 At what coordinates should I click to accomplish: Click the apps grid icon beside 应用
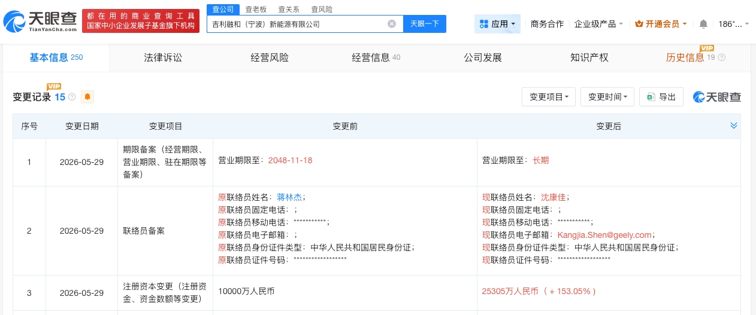(x=484, y=24)
